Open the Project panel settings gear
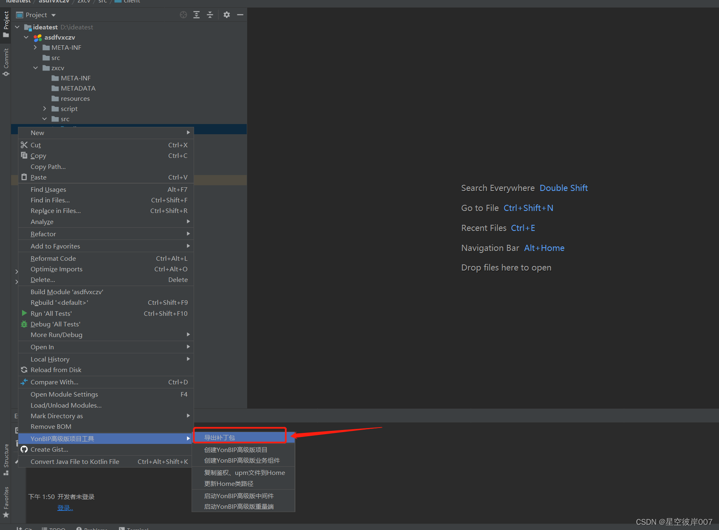 pyautogui.click(x=227, y=15)
